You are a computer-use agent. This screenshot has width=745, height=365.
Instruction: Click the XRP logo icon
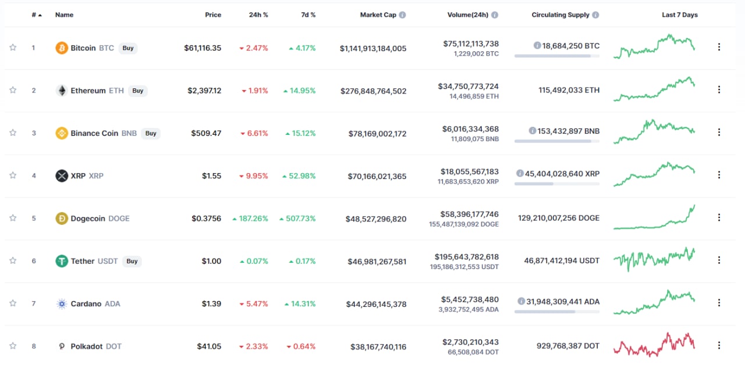pyautogui.click(x=61, y=176)
